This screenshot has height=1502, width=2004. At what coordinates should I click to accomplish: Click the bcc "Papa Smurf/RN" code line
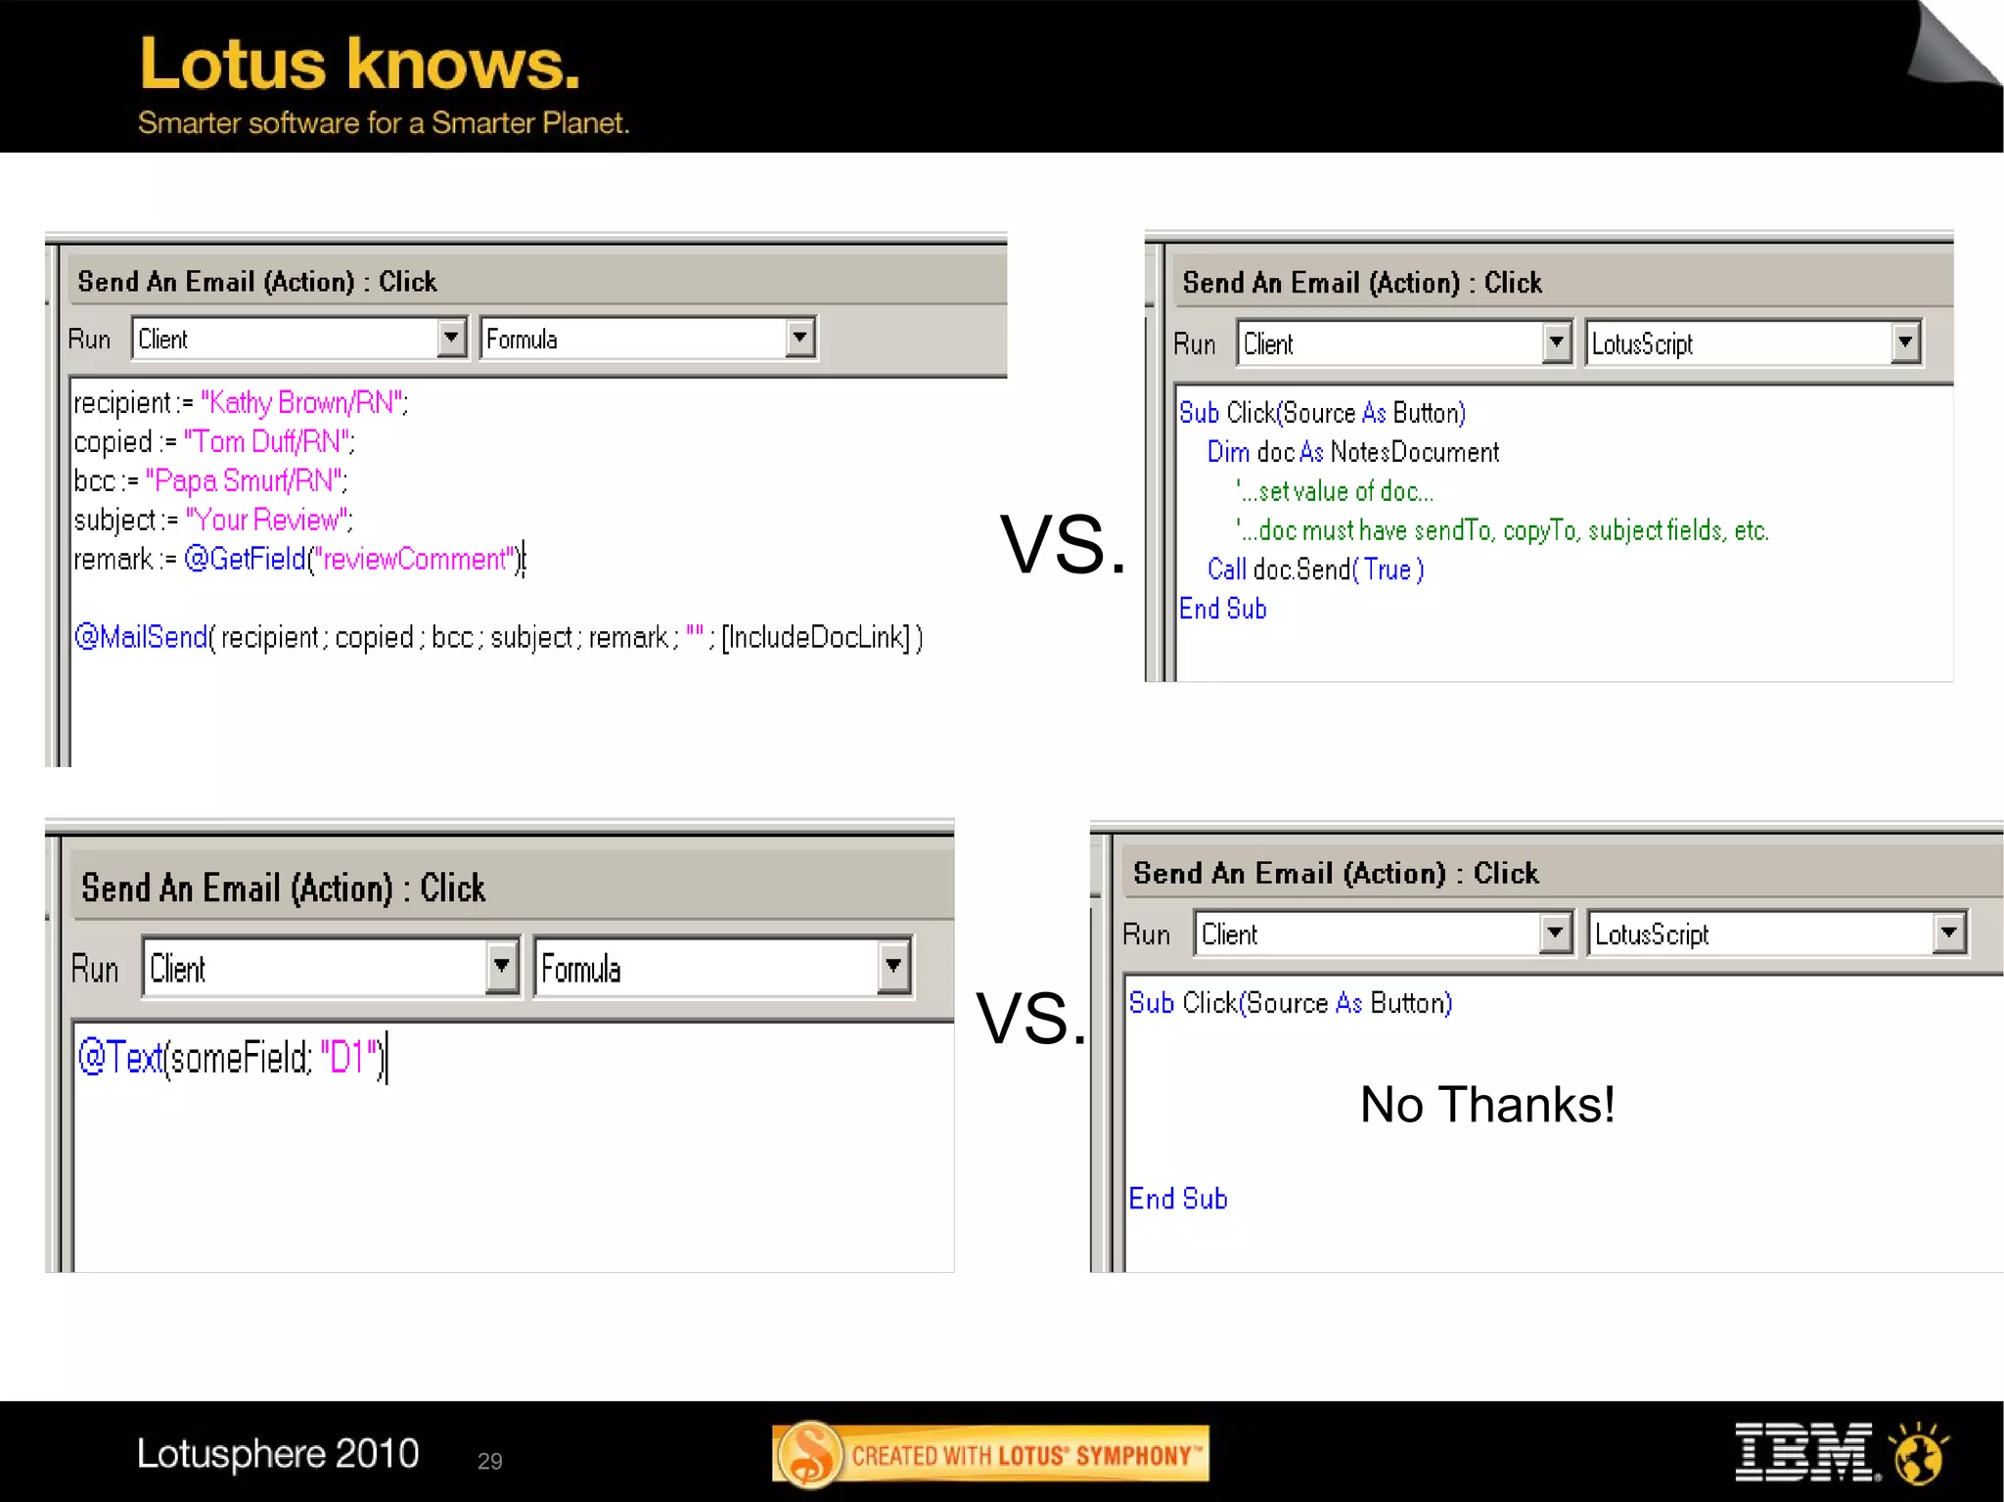[x=210, y=480]
